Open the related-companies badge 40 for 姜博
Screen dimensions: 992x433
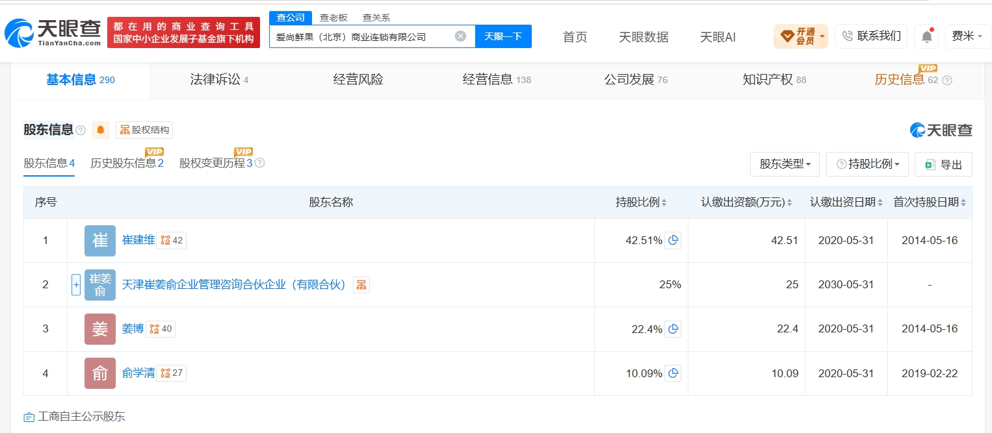click(161, 329)
